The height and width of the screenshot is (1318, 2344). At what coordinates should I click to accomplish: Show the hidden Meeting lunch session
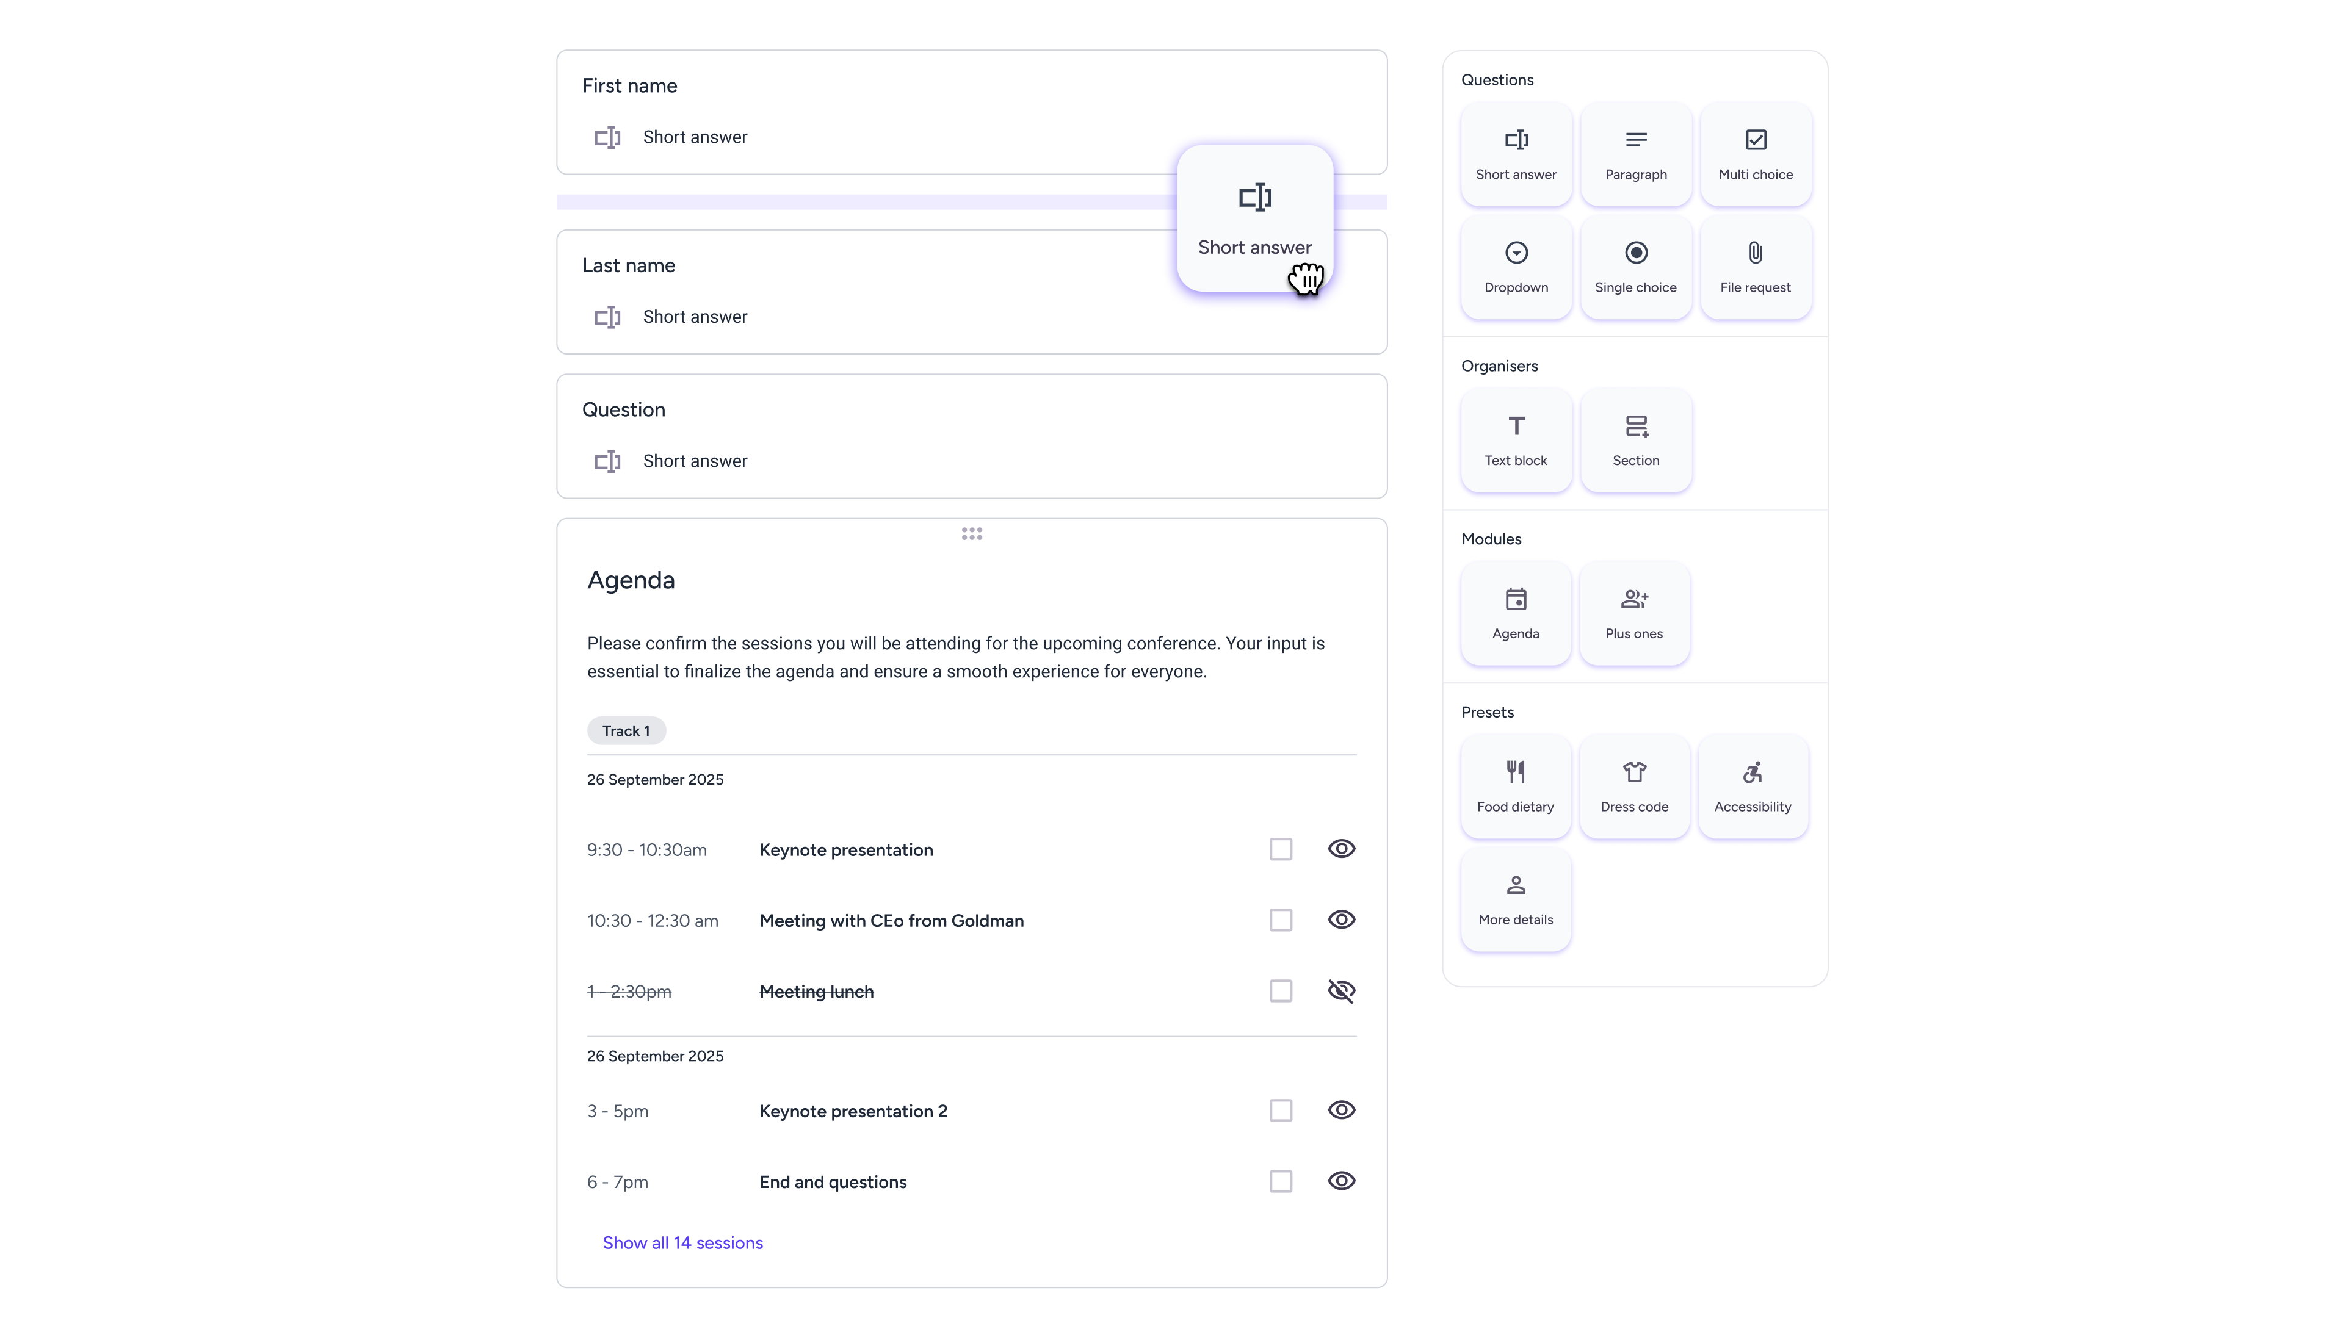coord(1341,990)
